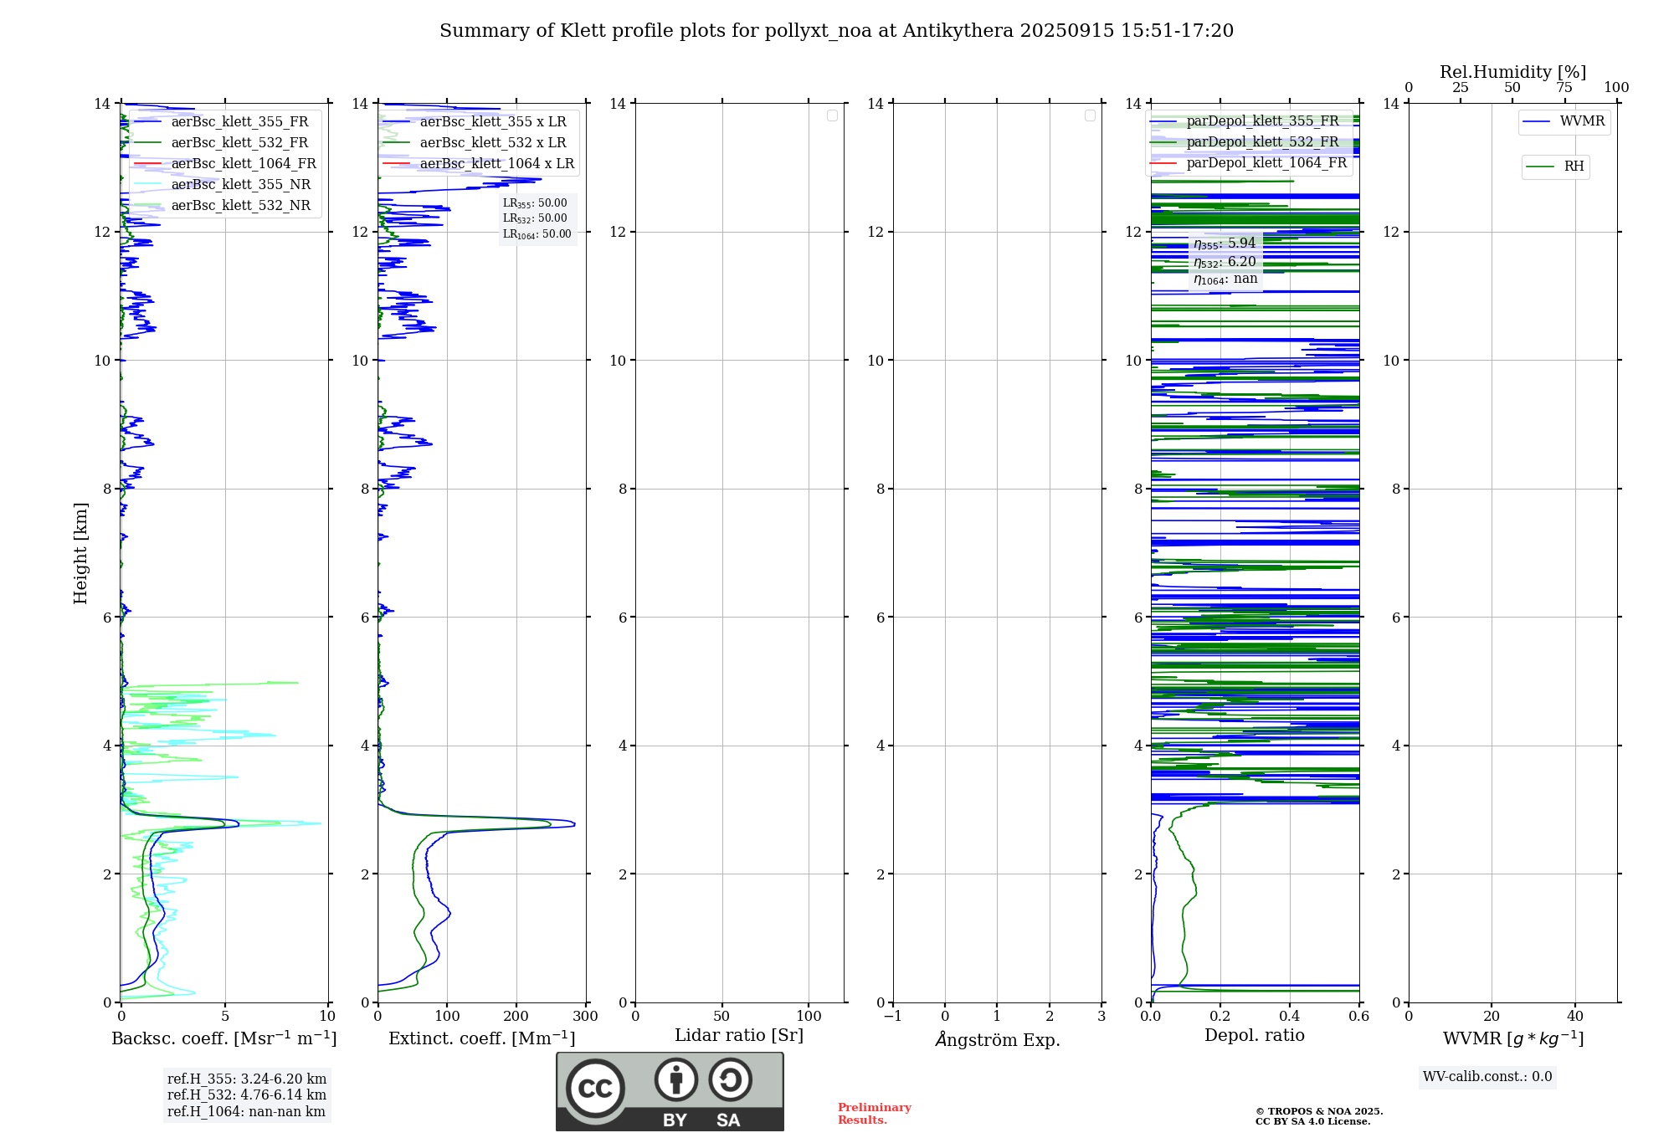Select aerBsc_klett_1064_FR legend entry
Image resolution: width=1674 pixels, height=1138 pixels.
pos(225,164)
